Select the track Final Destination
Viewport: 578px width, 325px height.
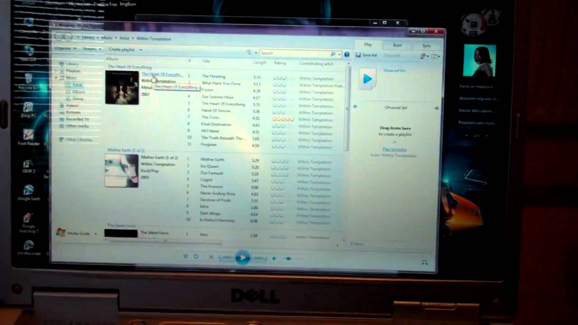pos(216,124)
